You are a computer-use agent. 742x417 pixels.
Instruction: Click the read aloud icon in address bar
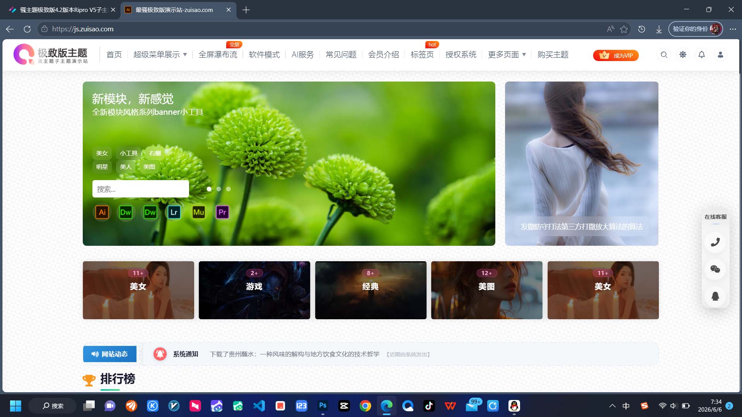[610, 29]
